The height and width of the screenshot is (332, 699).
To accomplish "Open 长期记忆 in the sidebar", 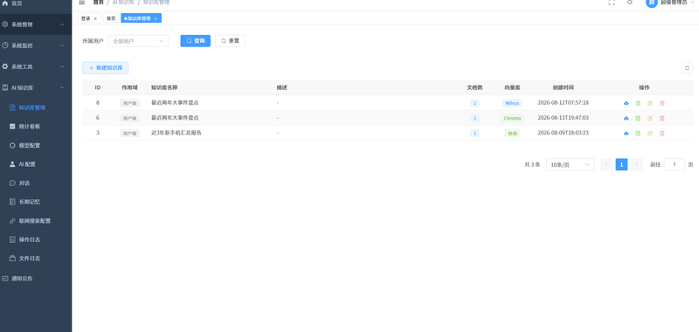I will click(x=36, y=202).
